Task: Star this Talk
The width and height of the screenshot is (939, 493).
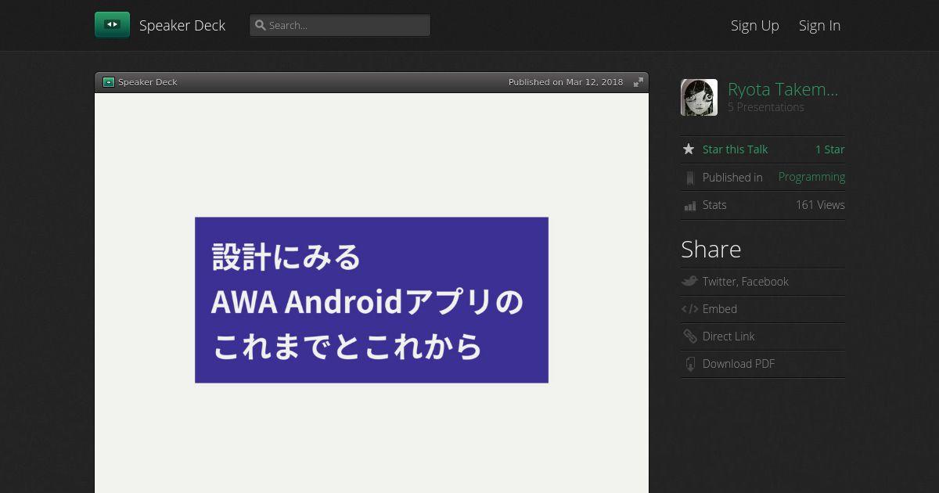Action: coord(735,149)
